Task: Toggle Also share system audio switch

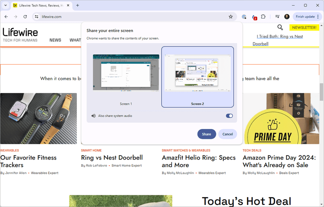Action: (x=229, y=116)
